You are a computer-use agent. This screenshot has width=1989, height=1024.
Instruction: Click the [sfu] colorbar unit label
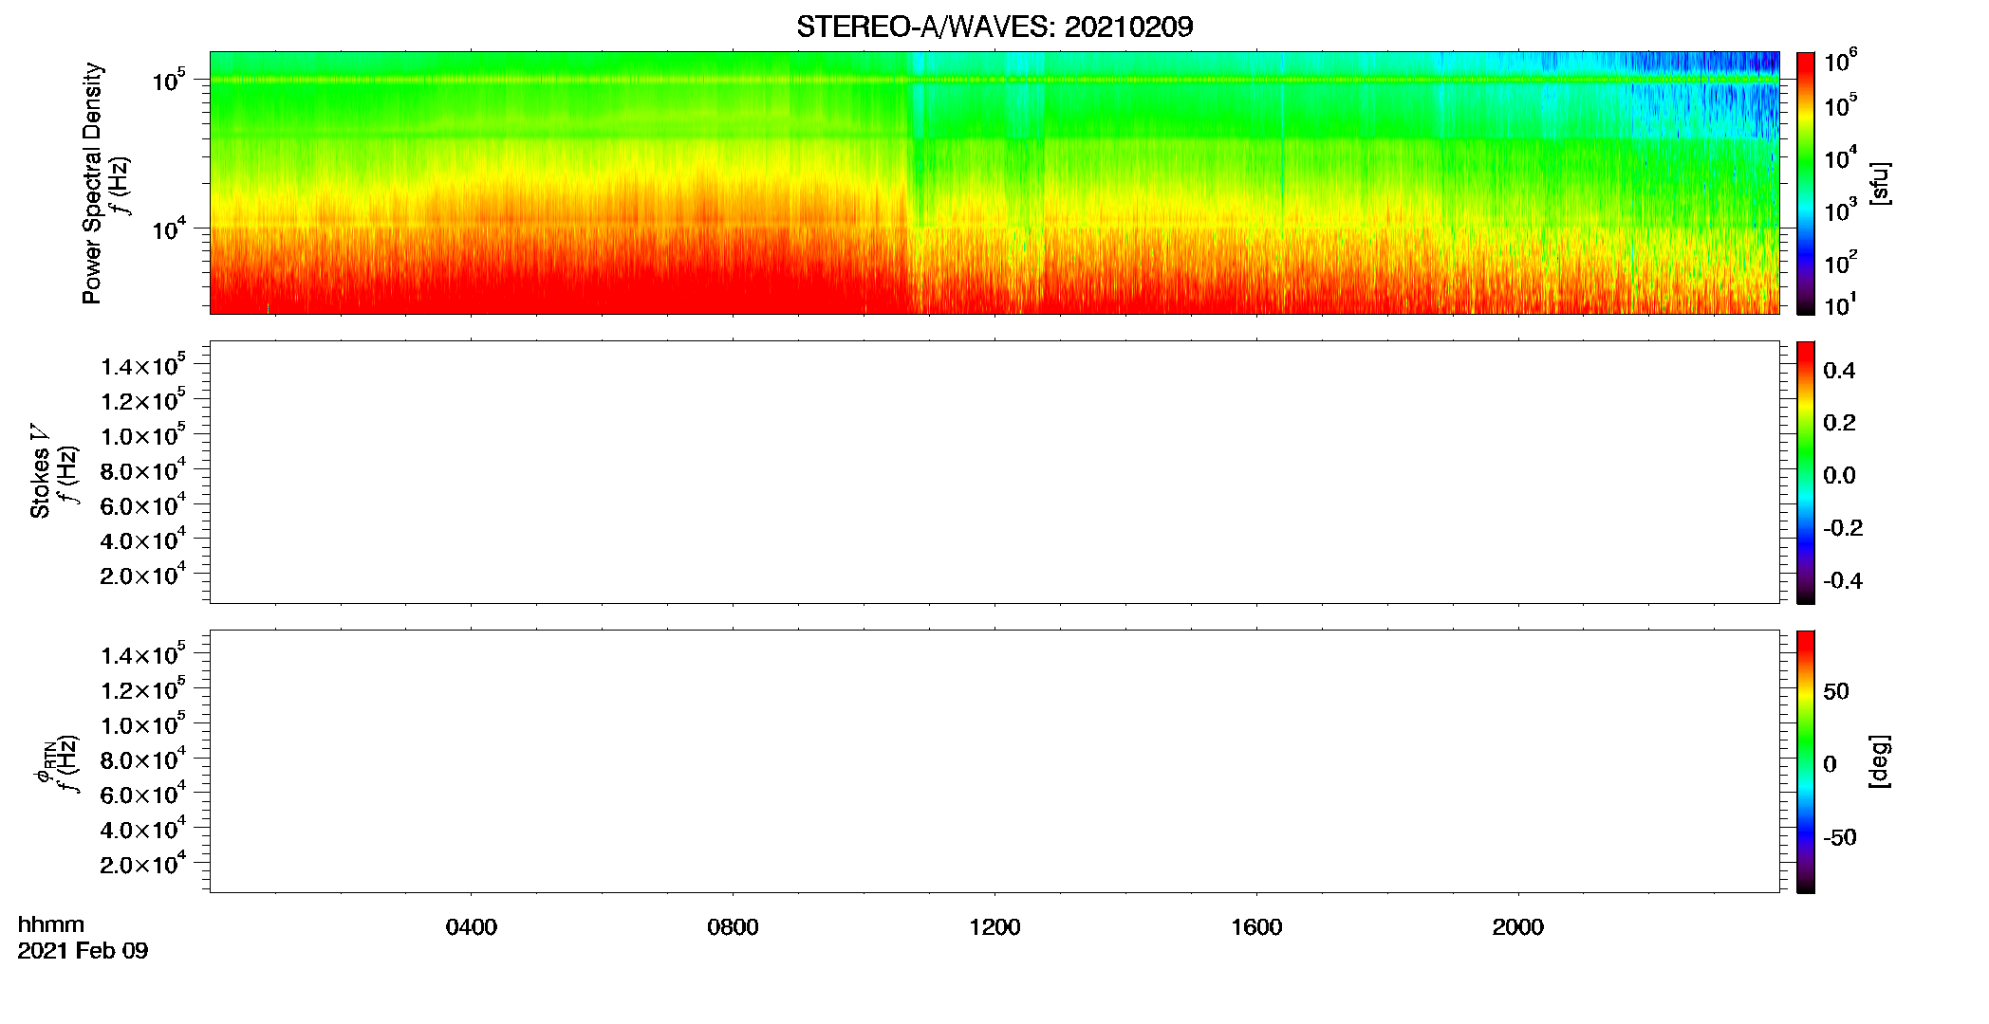[1880, 183]
